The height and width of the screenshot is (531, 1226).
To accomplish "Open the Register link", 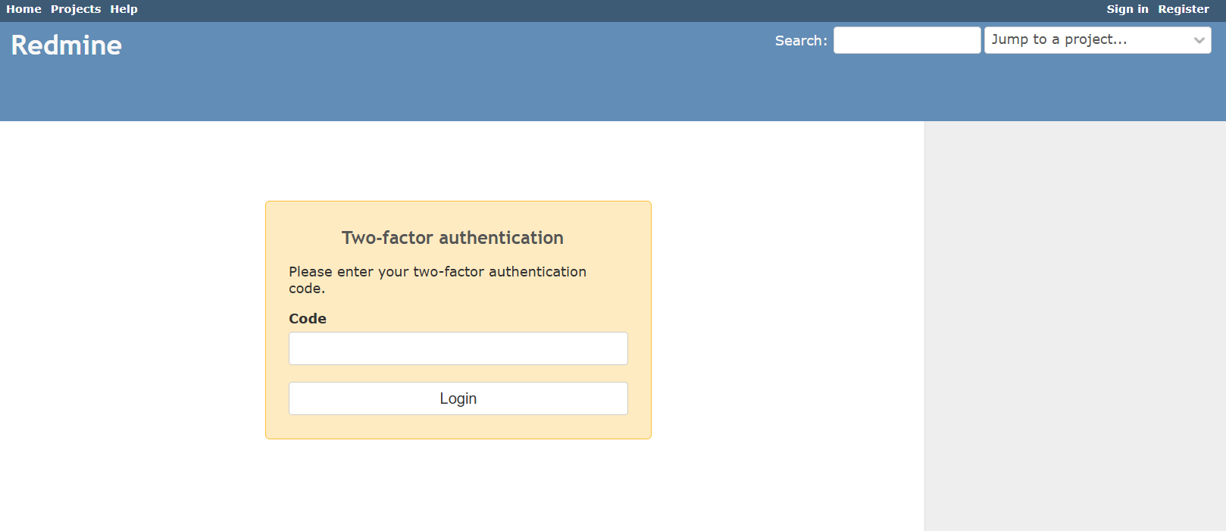I will tap(1184, 9).
